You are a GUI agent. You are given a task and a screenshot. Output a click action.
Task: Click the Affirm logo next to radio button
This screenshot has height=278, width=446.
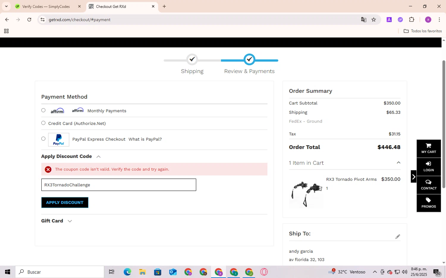[x=57, y=111]
